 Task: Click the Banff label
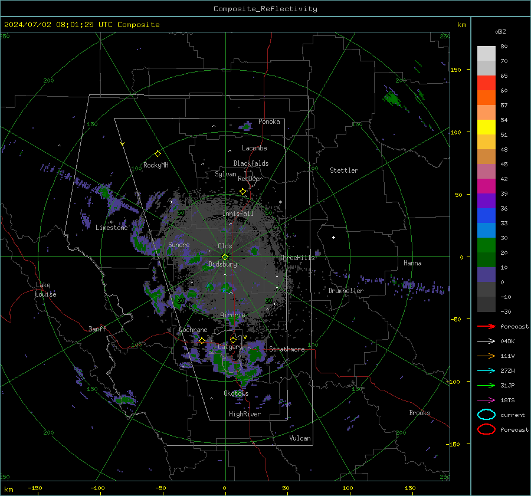(97, 329)
